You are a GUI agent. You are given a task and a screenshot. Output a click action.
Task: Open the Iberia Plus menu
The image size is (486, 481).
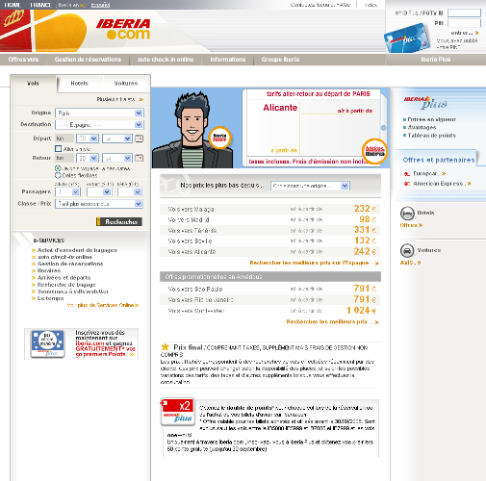pos(436,60)
